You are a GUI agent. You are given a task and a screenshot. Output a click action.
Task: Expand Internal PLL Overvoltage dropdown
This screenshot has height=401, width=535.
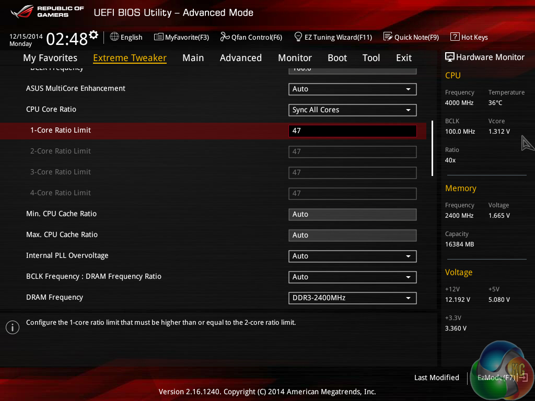(x=353, y=256)
